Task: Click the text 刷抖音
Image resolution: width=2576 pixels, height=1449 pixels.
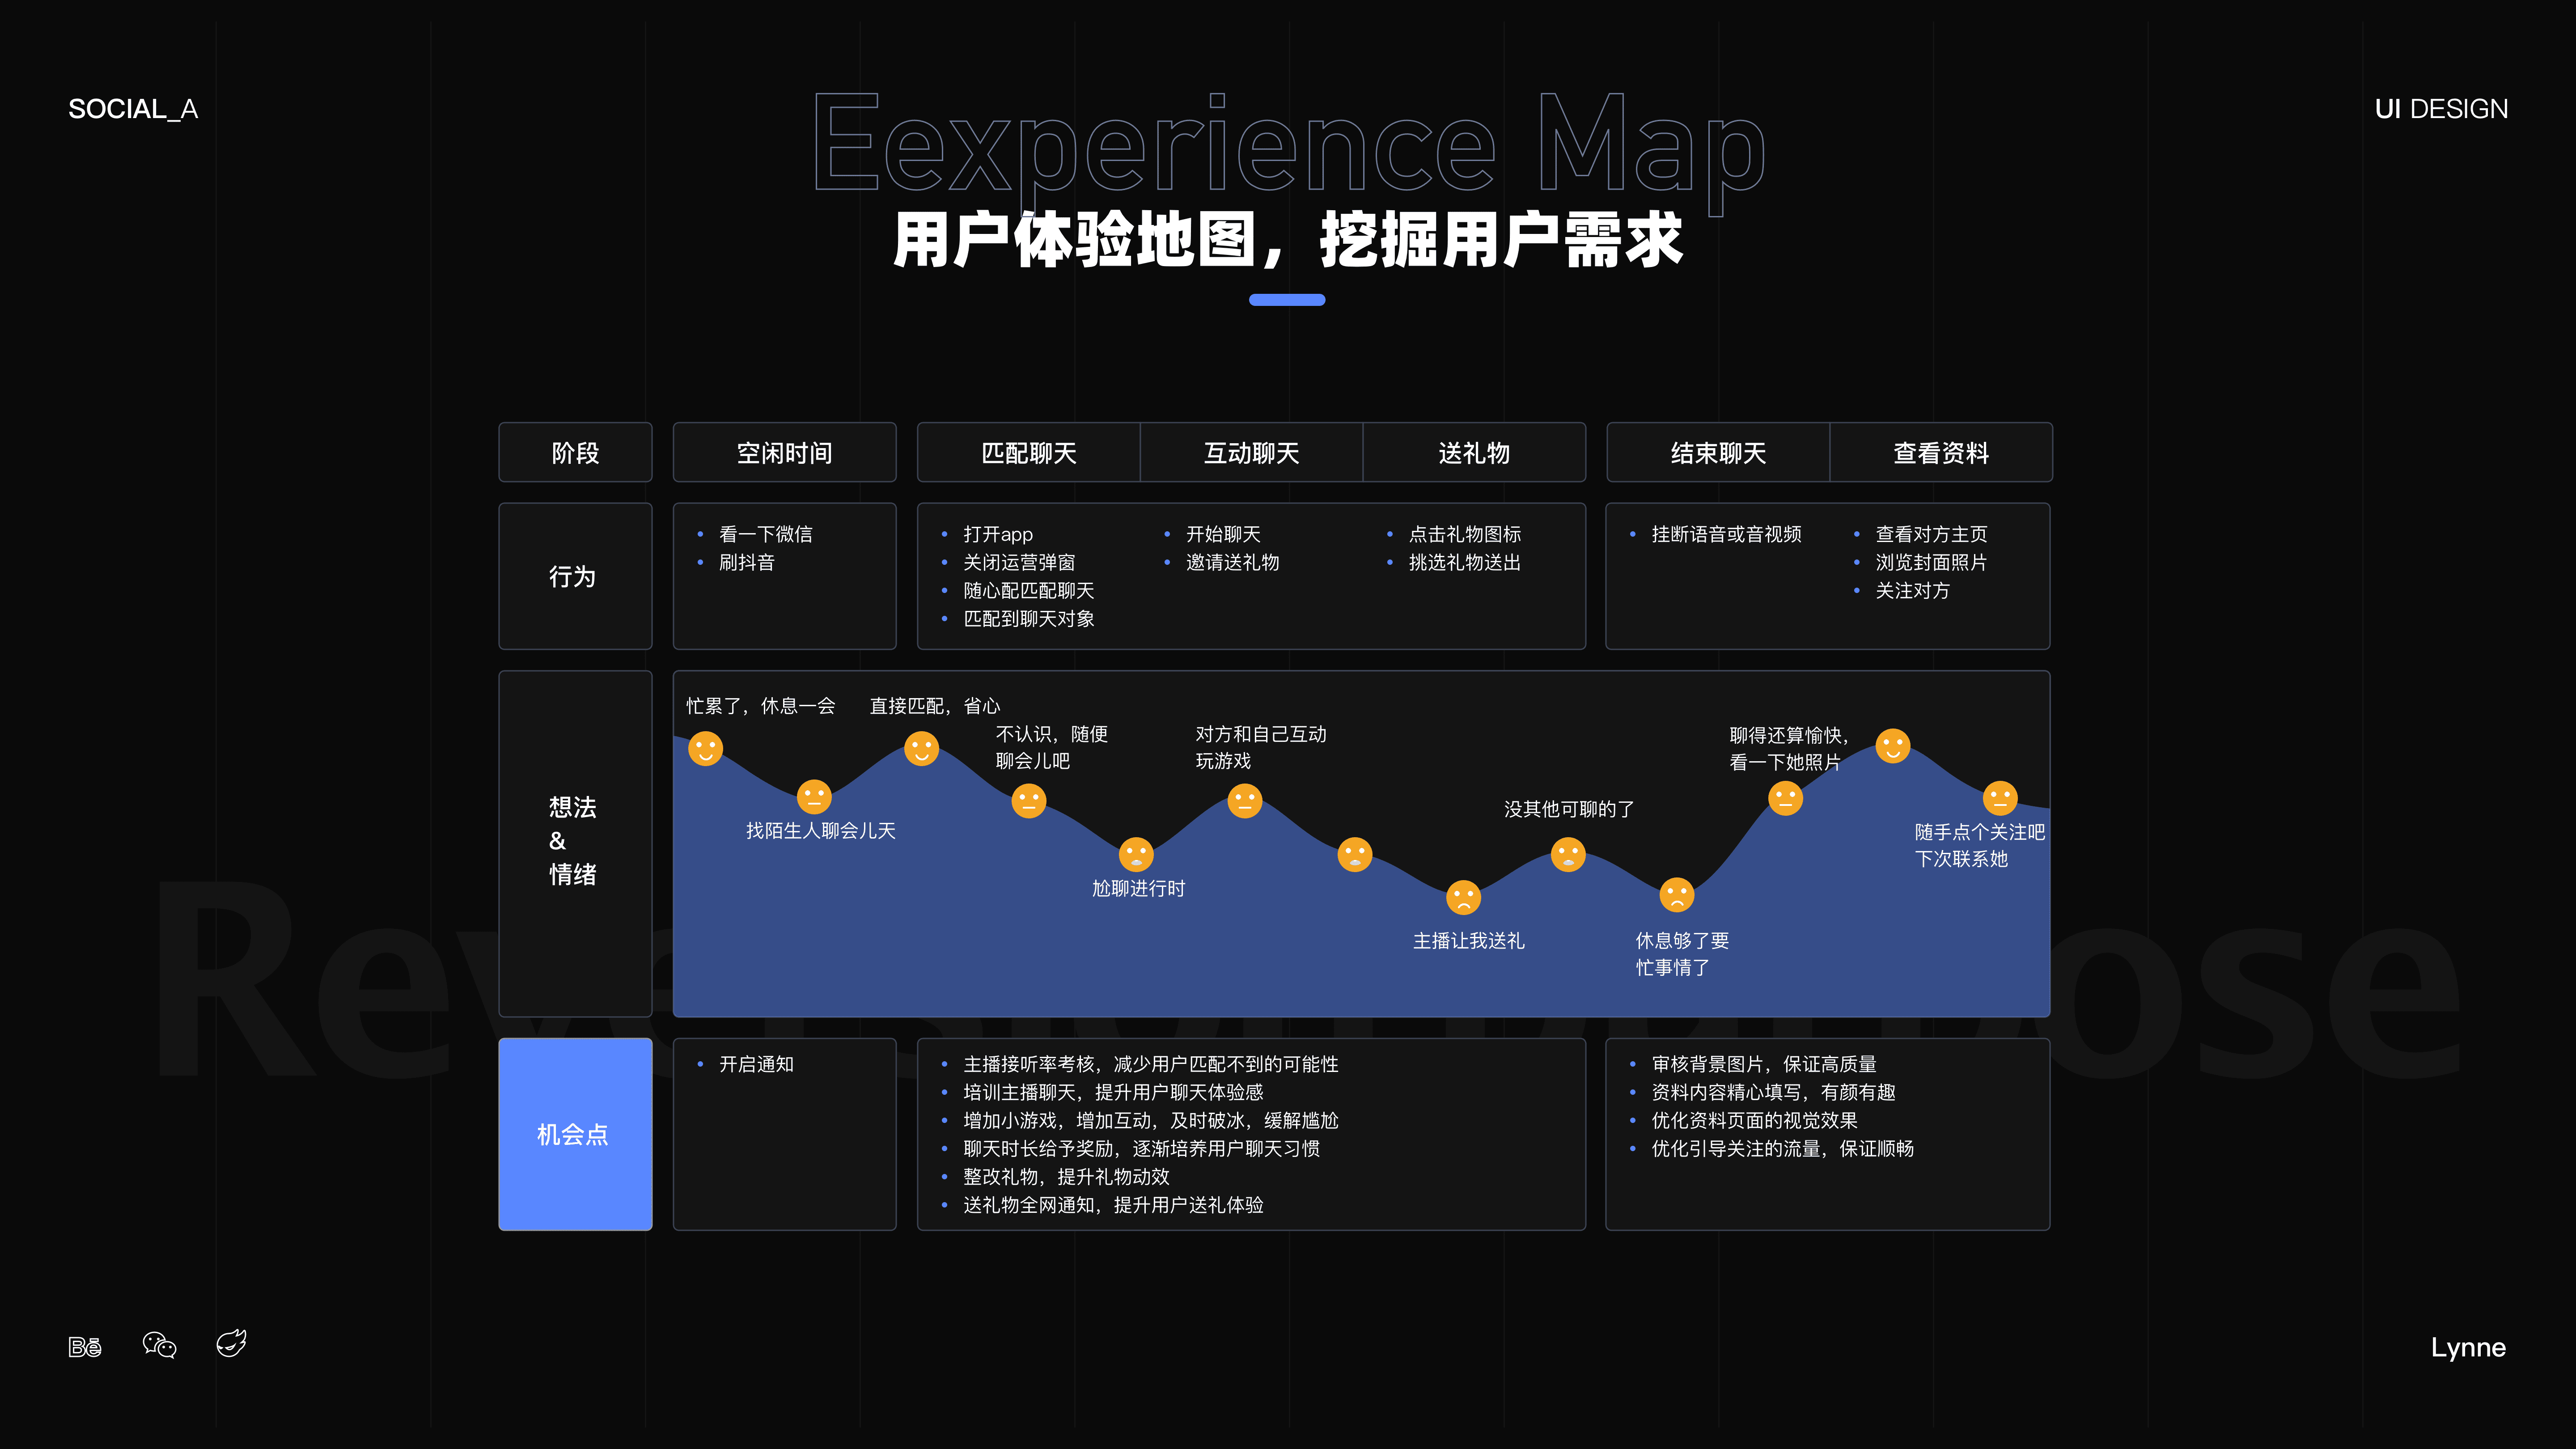Action: [x=747, y=562]
